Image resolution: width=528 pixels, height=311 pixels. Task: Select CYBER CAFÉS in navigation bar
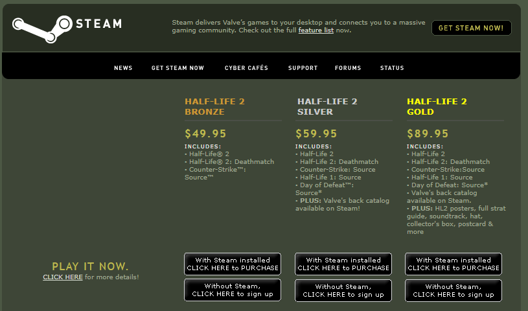point(246,68)
